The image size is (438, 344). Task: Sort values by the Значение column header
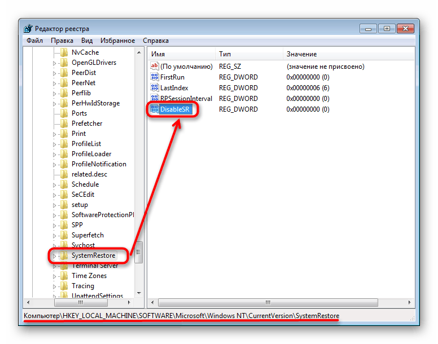pyautogui.click(x=349, y=54)
